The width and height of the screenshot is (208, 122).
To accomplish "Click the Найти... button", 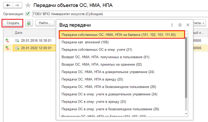I will [45, 23].
